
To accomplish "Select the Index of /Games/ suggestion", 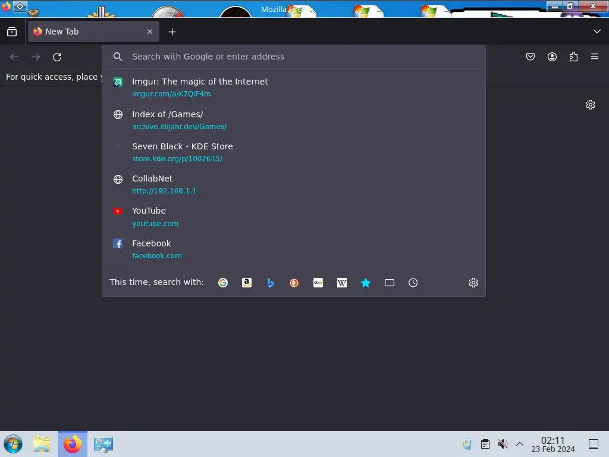I will (x=294, y=120).
